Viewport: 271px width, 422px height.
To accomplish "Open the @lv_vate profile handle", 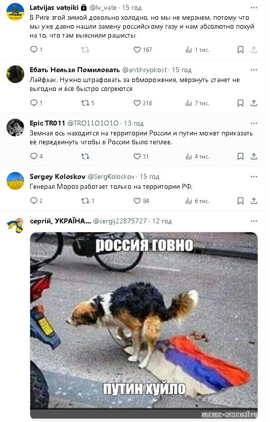I will 103,7.
